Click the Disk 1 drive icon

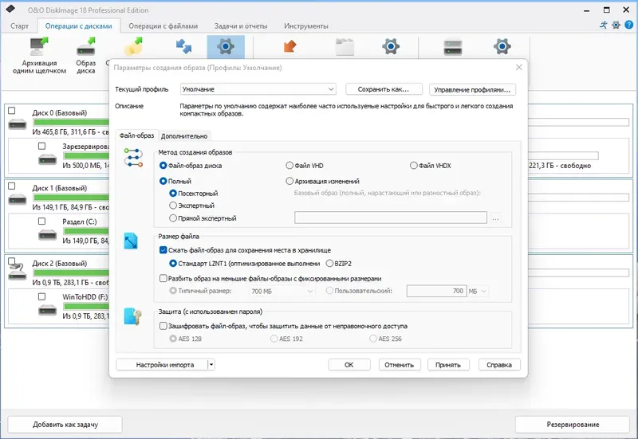point(18,199)
